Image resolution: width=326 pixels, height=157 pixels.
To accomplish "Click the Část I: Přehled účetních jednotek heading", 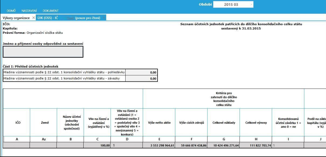I will tap(30, 67).
